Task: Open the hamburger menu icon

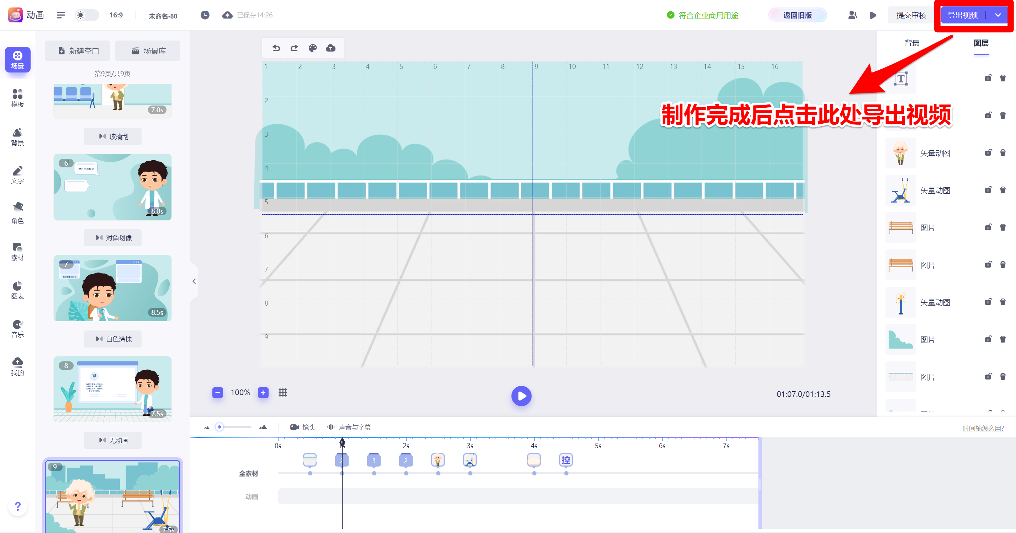Action: pyautogui.click(x=61, y=15)
